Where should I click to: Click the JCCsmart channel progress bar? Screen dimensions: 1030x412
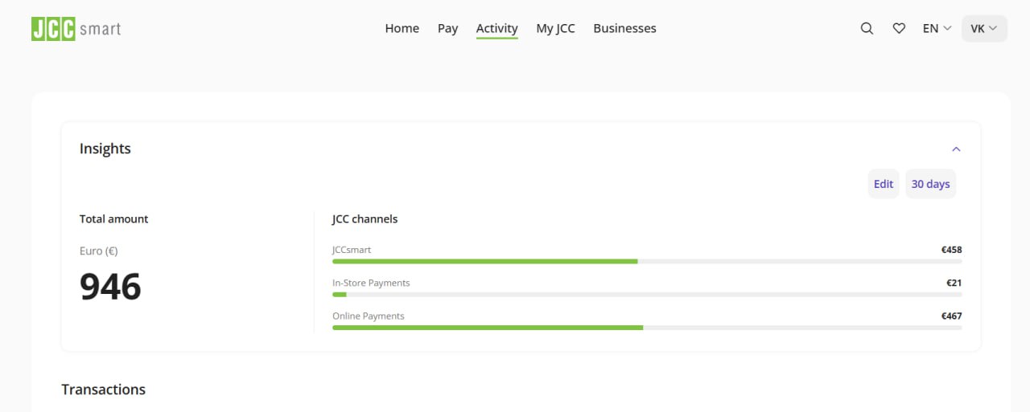(647, 261)
